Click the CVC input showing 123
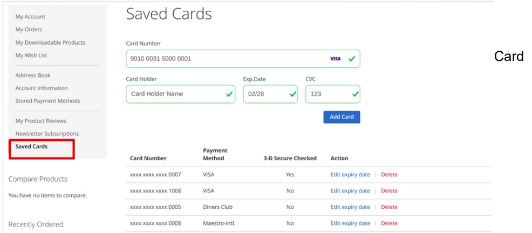 (326, 94)
